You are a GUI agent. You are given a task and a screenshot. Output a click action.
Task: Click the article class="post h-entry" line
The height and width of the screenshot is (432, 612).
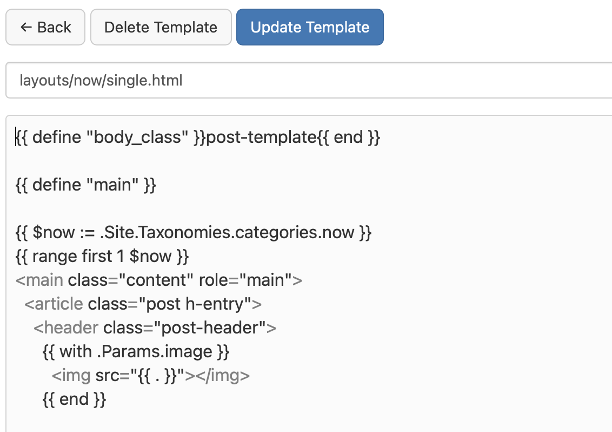click(143, 304)
